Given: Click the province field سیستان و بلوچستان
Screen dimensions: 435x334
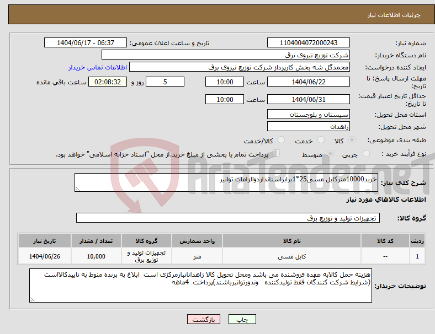Looking at the screenshot, I should pos(309,114).
